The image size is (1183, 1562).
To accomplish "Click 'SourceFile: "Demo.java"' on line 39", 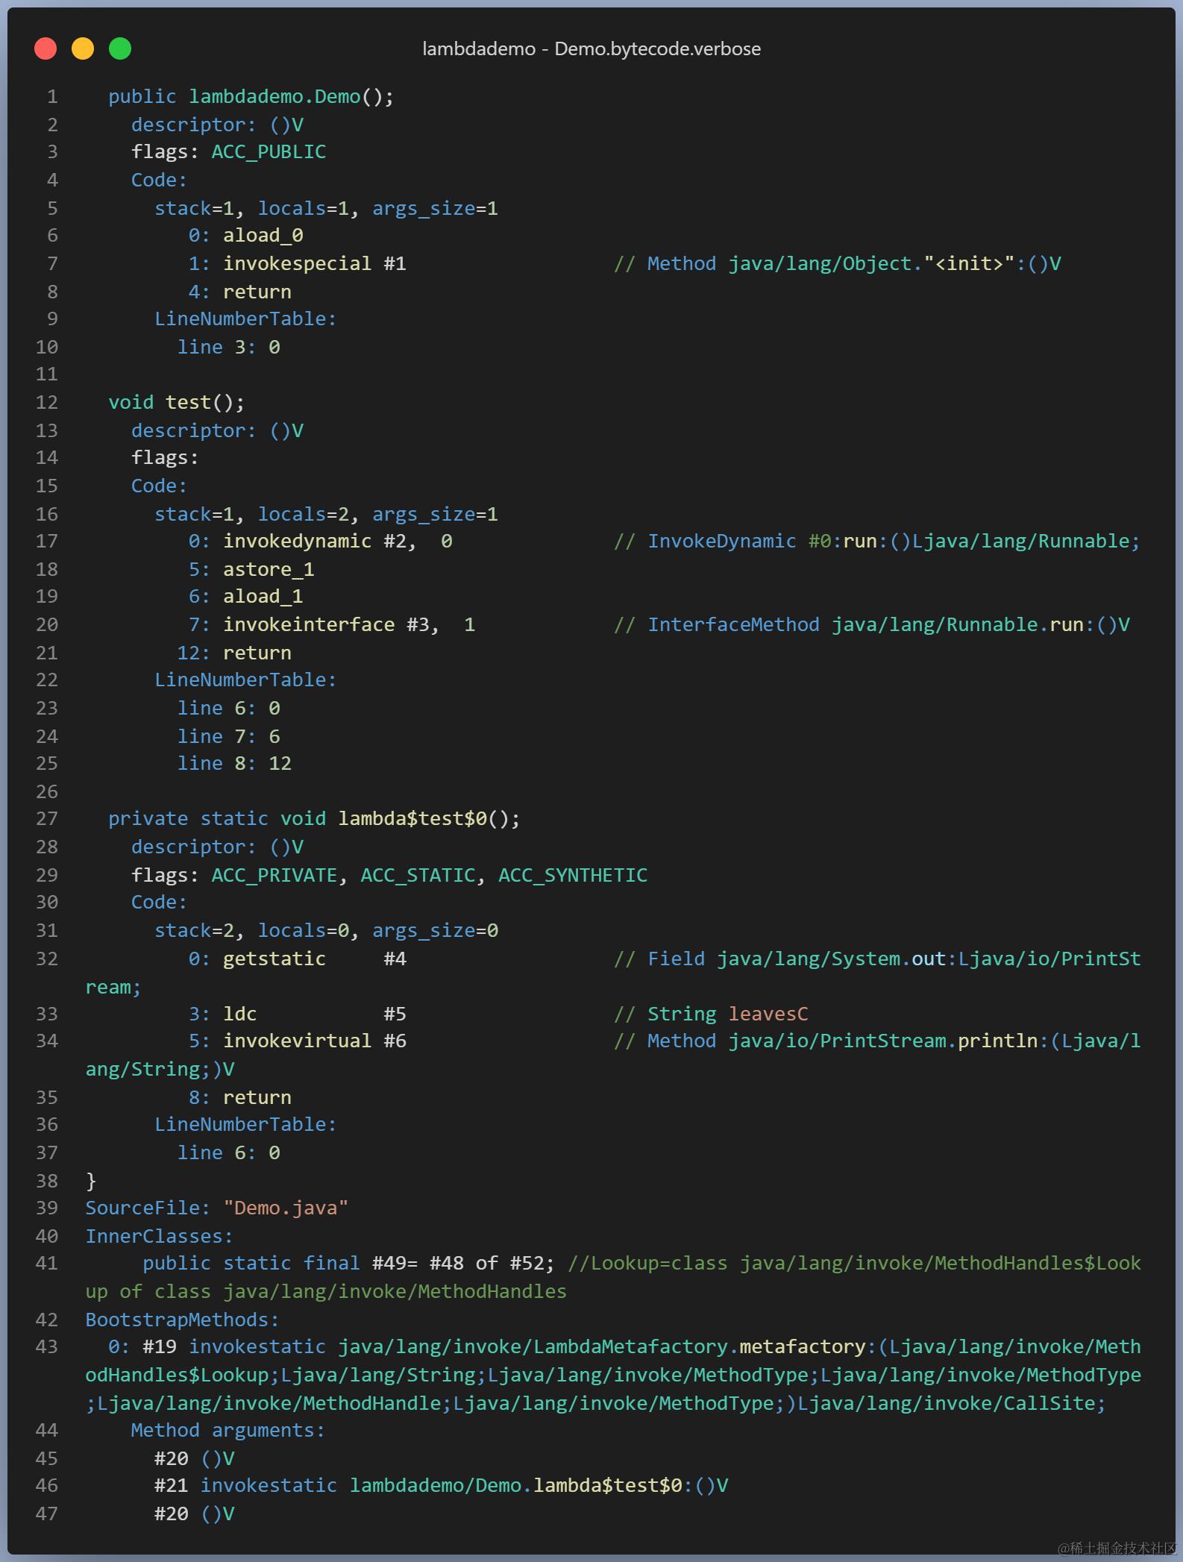I will pyautogui.click(x=217, y=1208).
